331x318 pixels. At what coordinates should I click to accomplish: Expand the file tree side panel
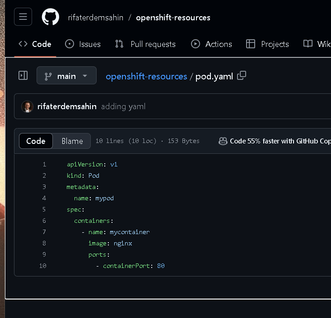click(23, 75)
